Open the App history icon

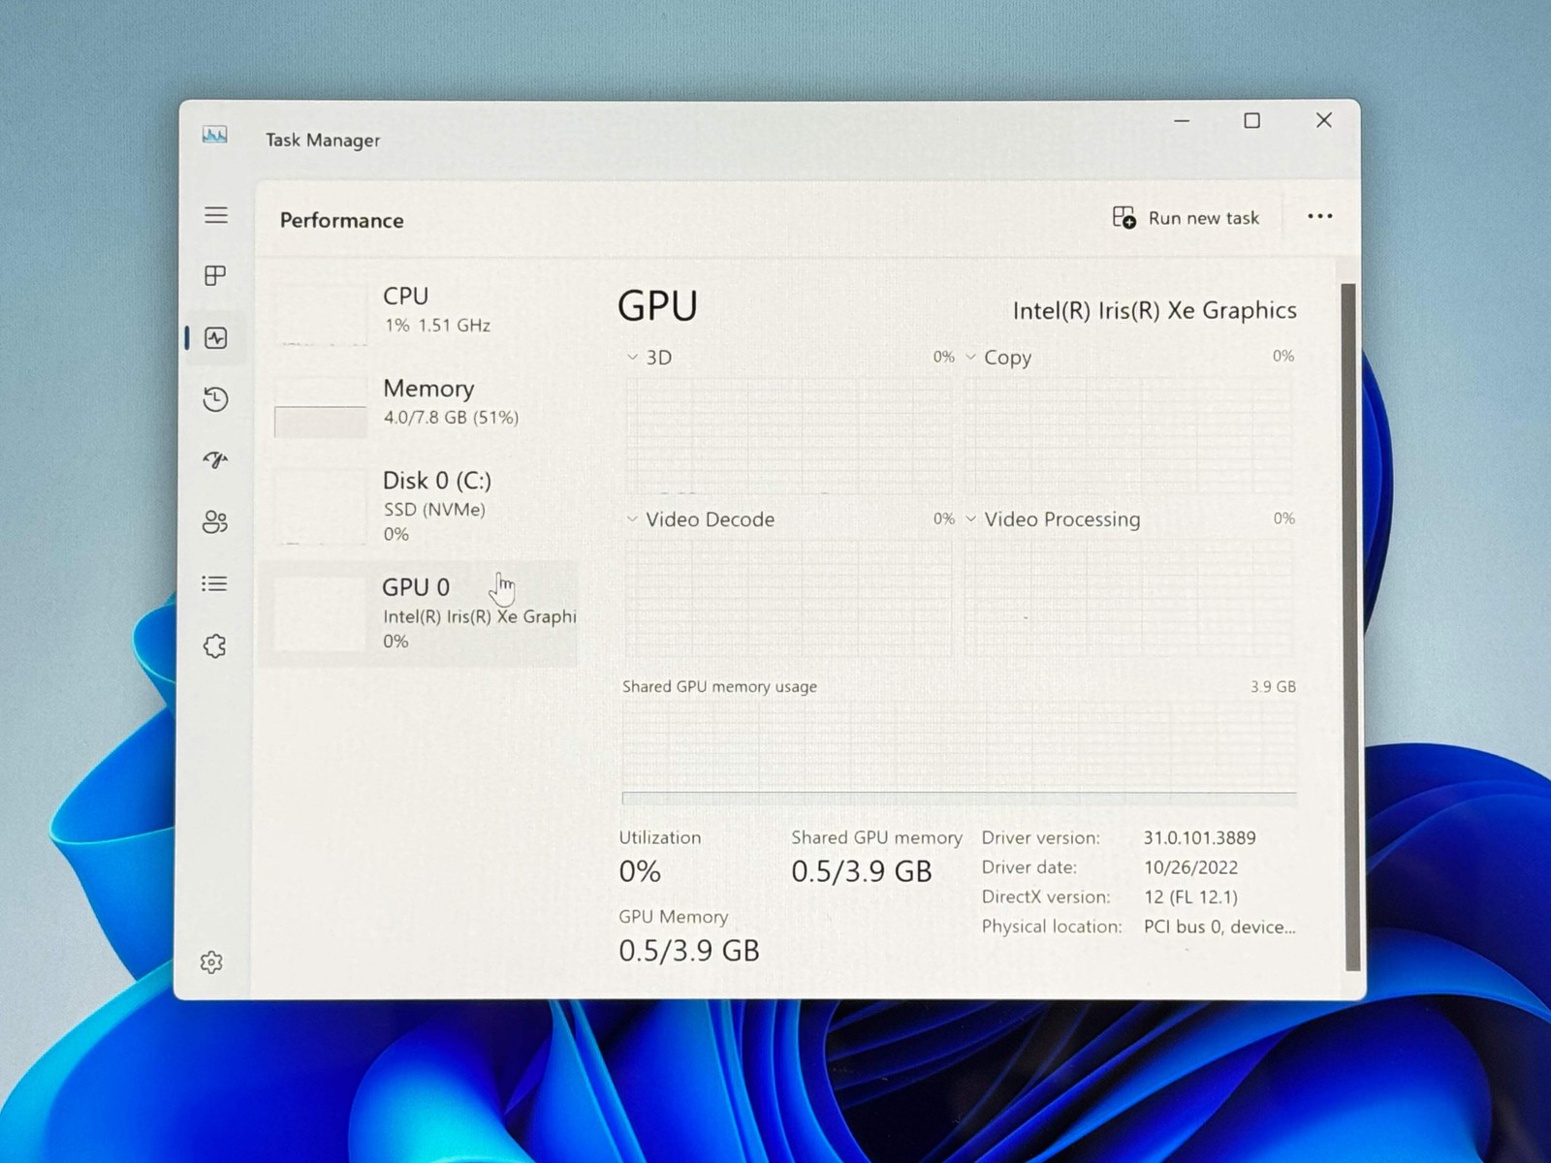(x=215, y=399)
